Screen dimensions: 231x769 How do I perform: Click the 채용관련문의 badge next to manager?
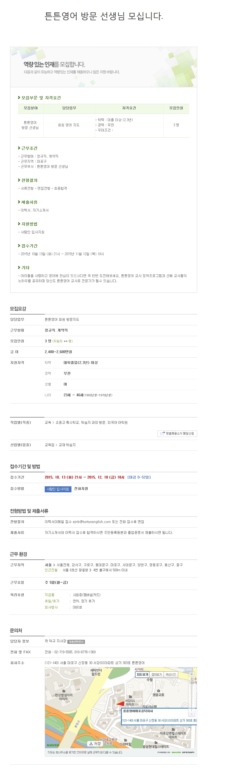(x=76, y=641)
